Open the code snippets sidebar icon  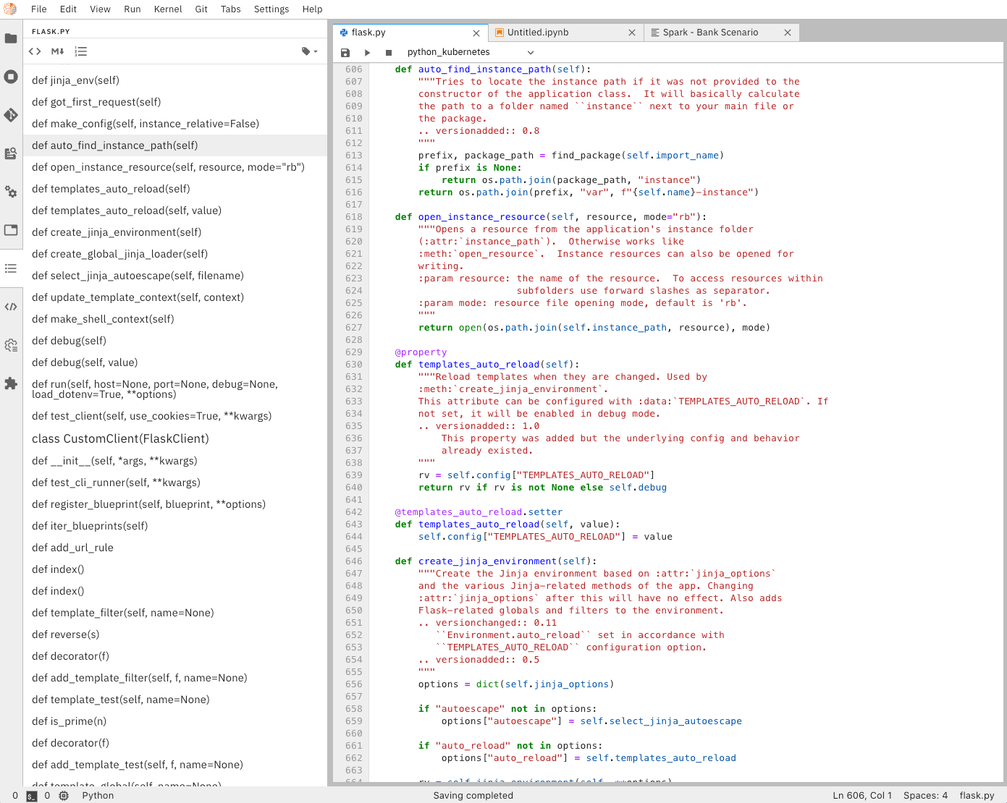point(11,307)
